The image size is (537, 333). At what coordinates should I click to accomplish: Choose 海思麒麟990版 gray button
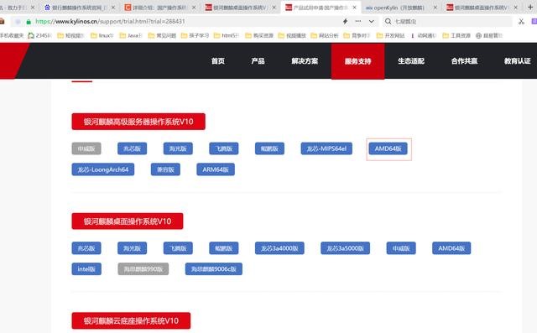(x=143, y=269)
